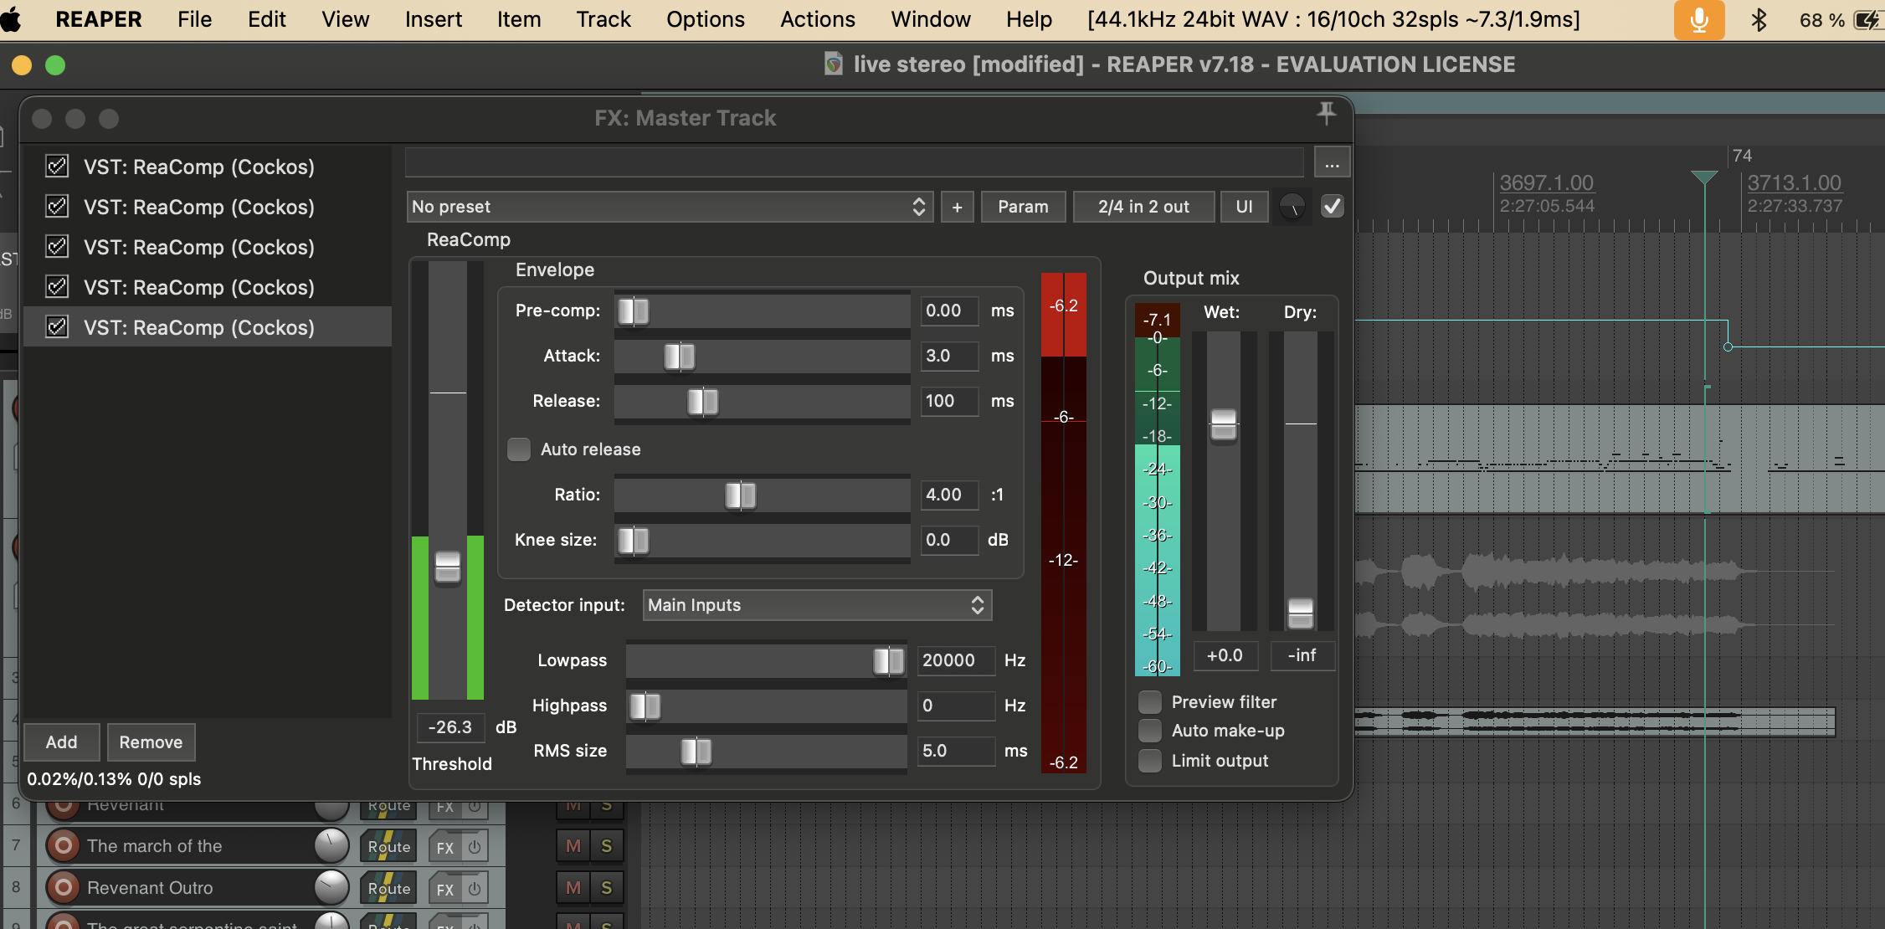Screen dimensions: 1885x929
Task: Enable Auto release checkbox
Action: [519, 449]
